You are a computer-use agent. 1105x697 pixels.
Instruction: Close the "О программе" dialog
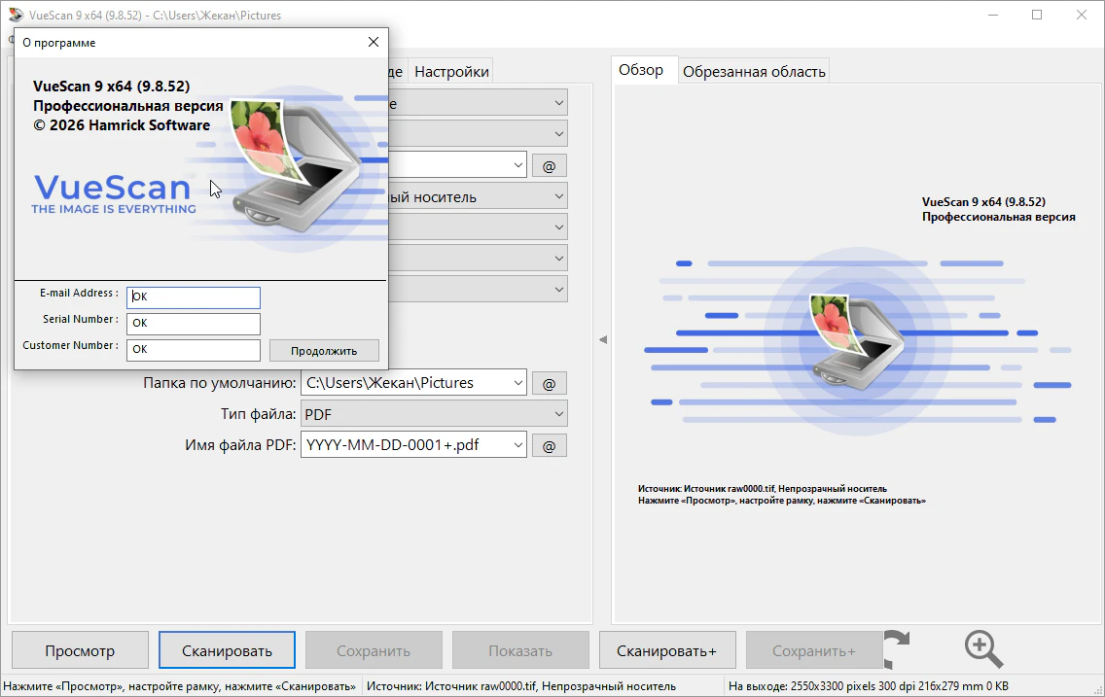374,42
